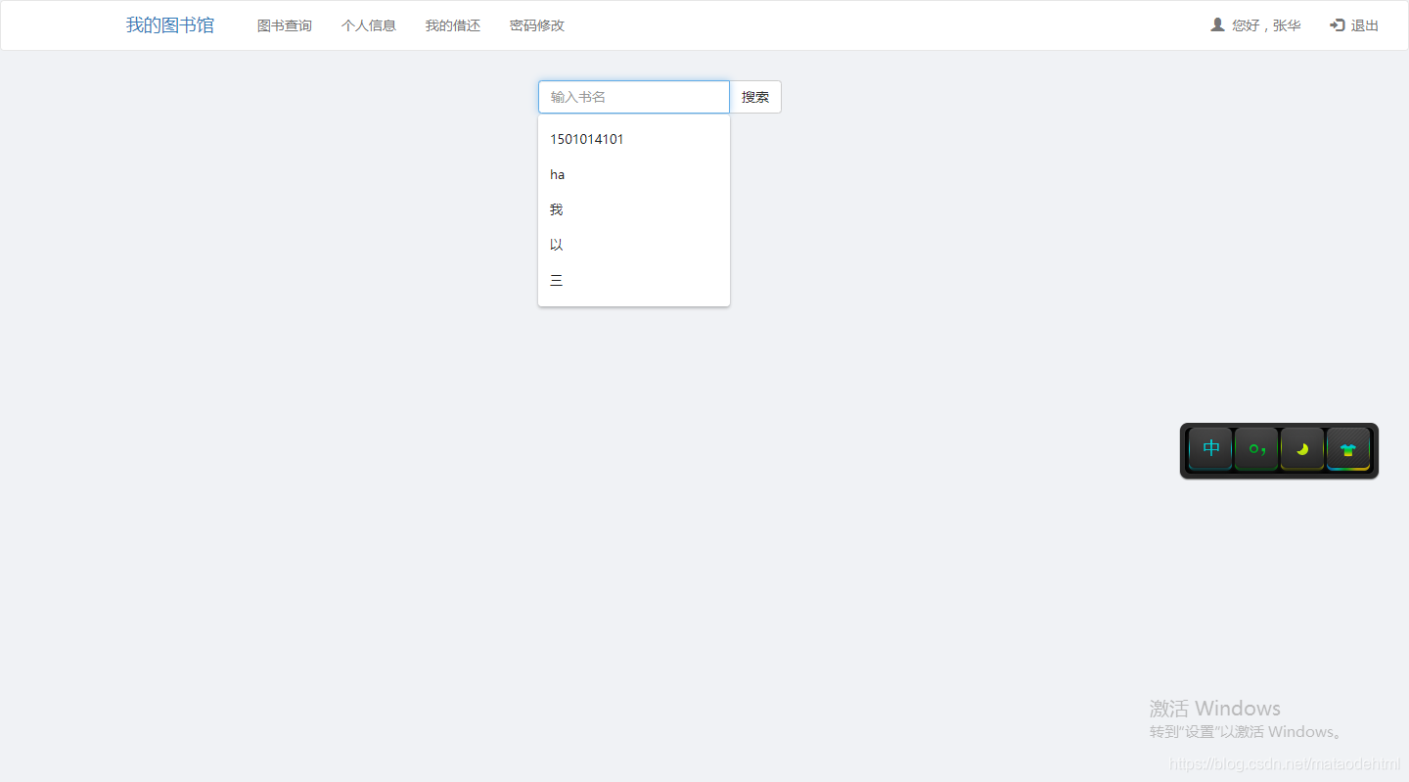Screen dimensions: 1409x782
Task: Click 退出 to log out
Action: (1364, 24)
